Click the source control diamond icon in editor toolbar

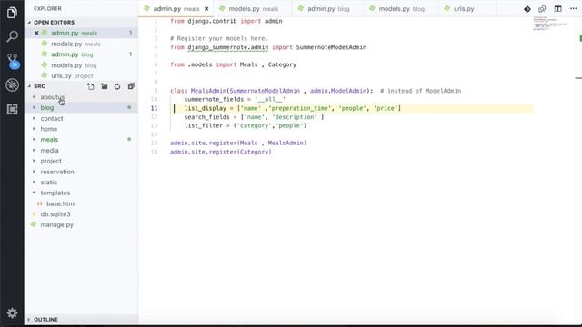527,9
